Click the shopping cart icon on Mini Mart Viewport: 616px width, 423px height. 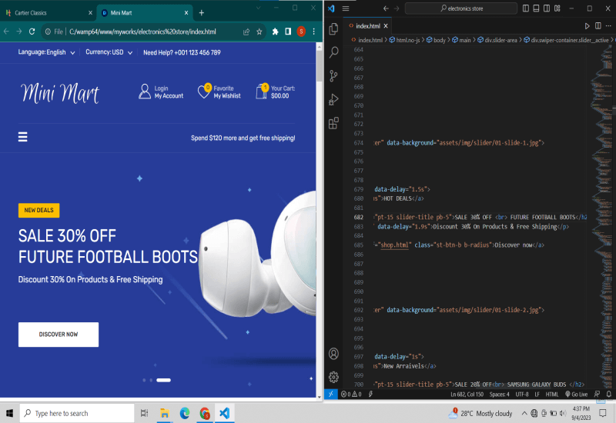click(x=262, y=92)
